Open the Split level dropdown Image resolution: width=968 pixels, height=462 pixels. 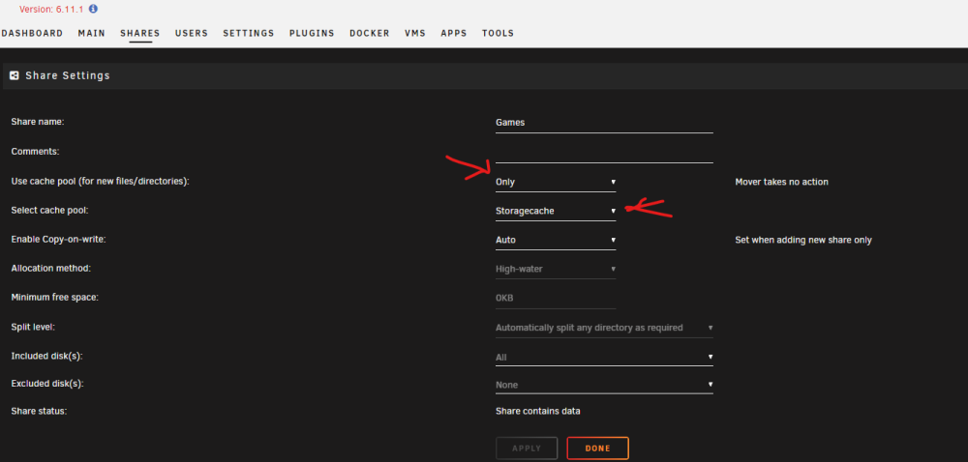604,328
